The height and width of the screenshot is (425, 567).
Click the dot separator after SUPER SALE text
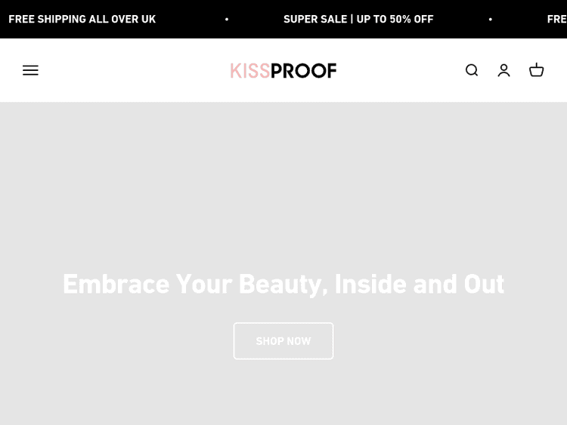(x=490, y=20)
